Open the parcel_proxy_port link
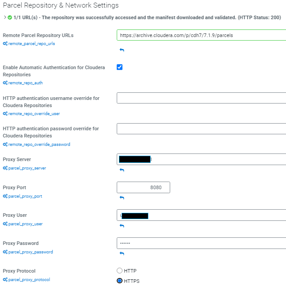The height and width of the screenshot is (286, 286). pyautogui.click(x=25, y=196)
